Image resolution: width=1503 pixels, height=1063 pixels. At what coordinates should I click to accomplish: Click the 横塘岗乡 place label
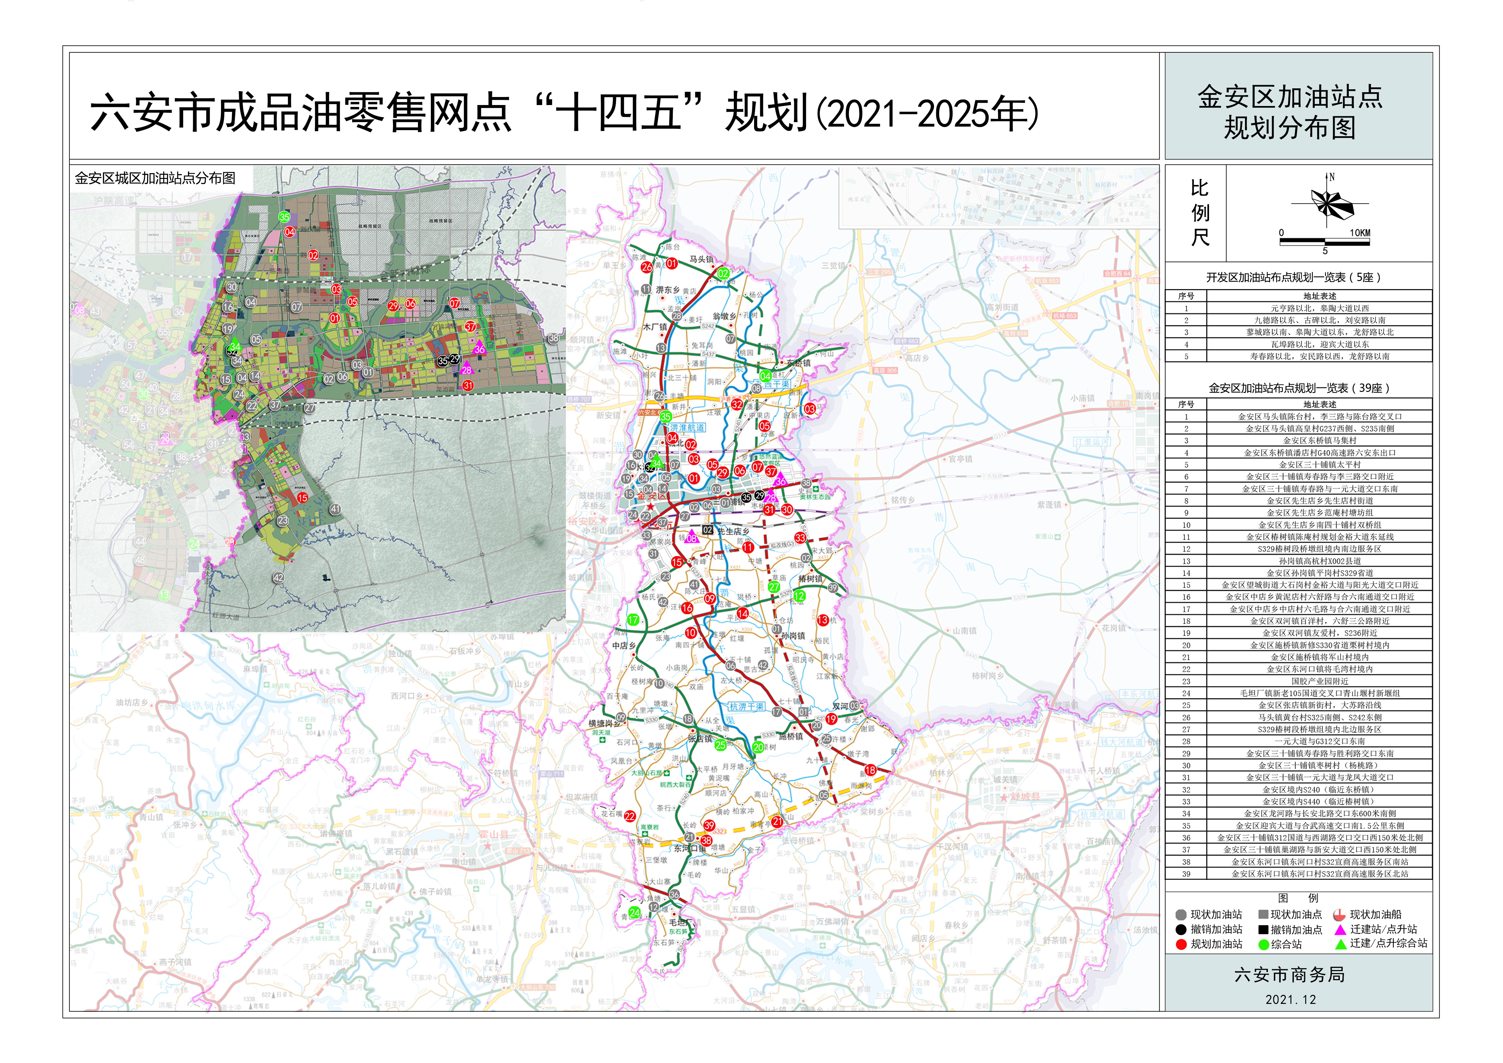[605, 723]
